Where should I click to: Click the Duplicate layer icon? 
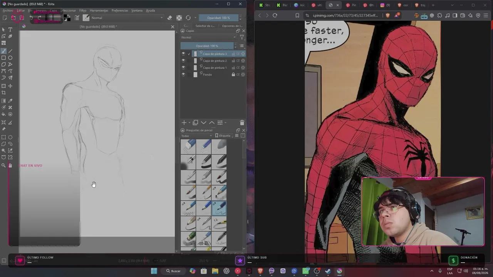click(x=195, y=123)
